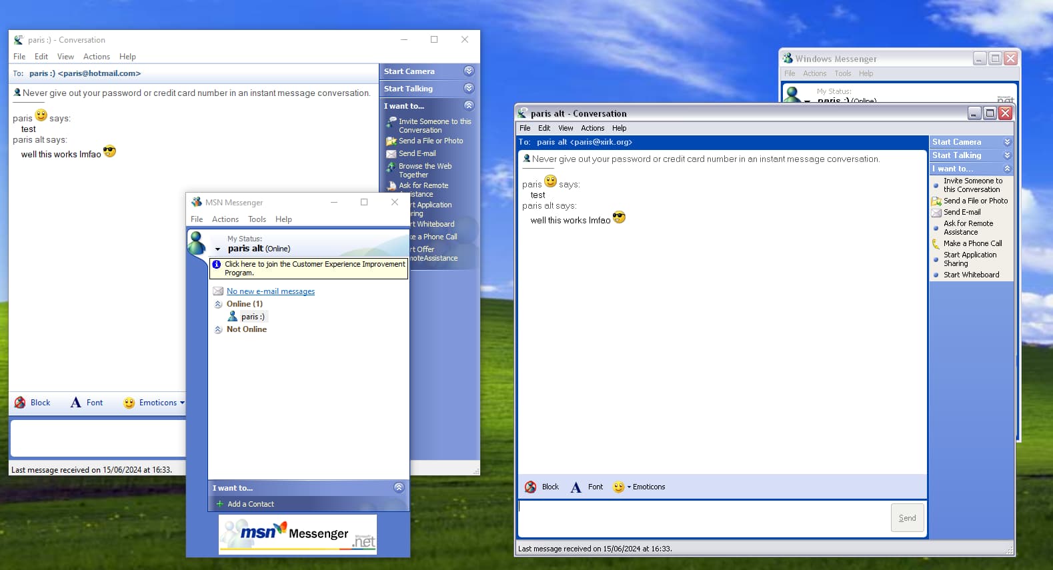1053x570 pixels.
Task: Click message input field in paris alt conversation
Action: [x=704, y=519]
